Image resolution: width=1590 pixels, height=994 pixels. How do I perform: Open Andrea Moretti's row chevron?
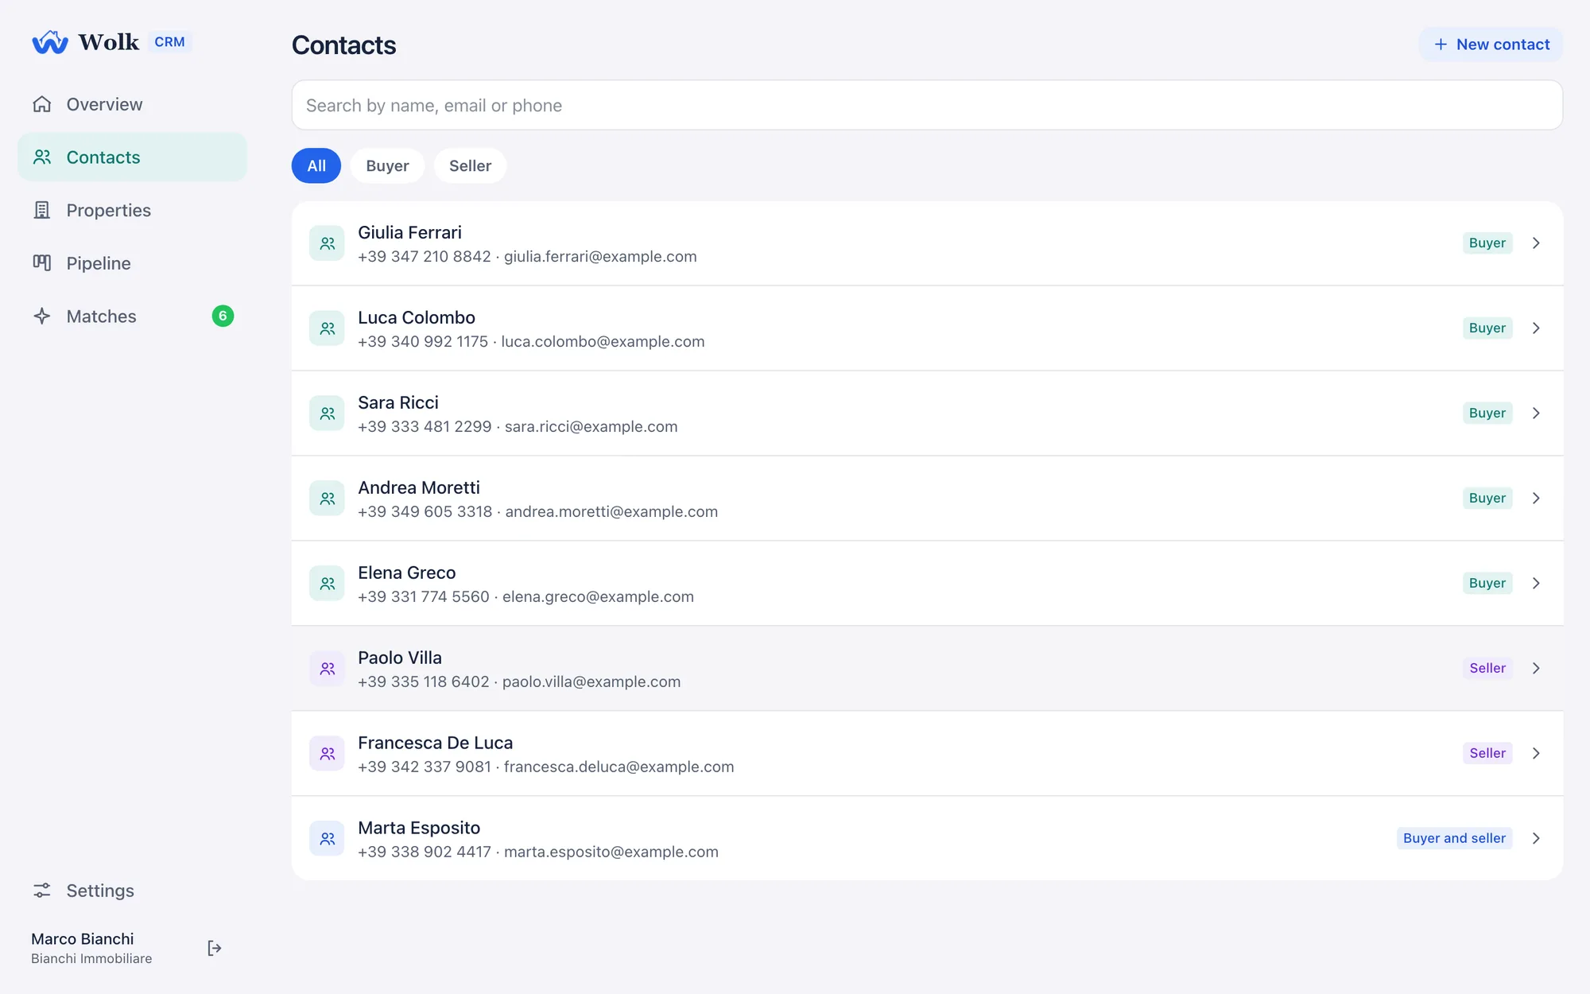(x=1536, y=499)
